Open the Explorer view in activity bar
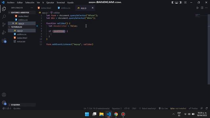This screenshot has width=210, height=118. [x=4, y=9]
